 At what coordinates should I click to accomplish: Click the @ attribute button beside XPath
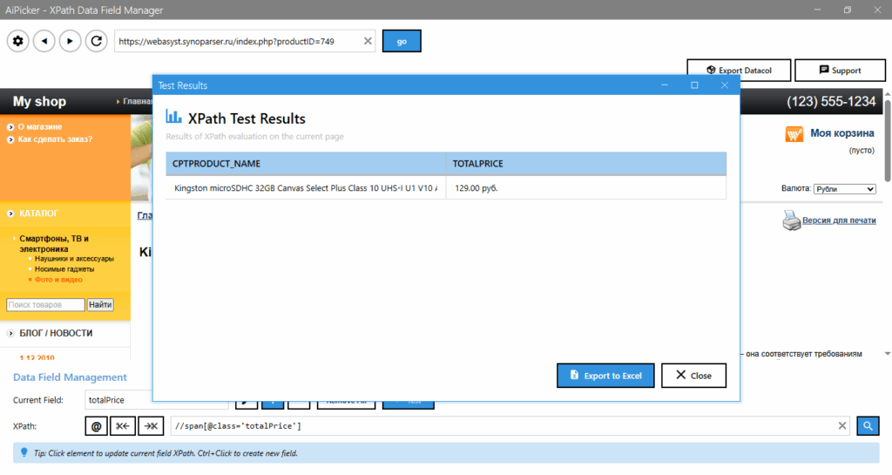(97, 425)
